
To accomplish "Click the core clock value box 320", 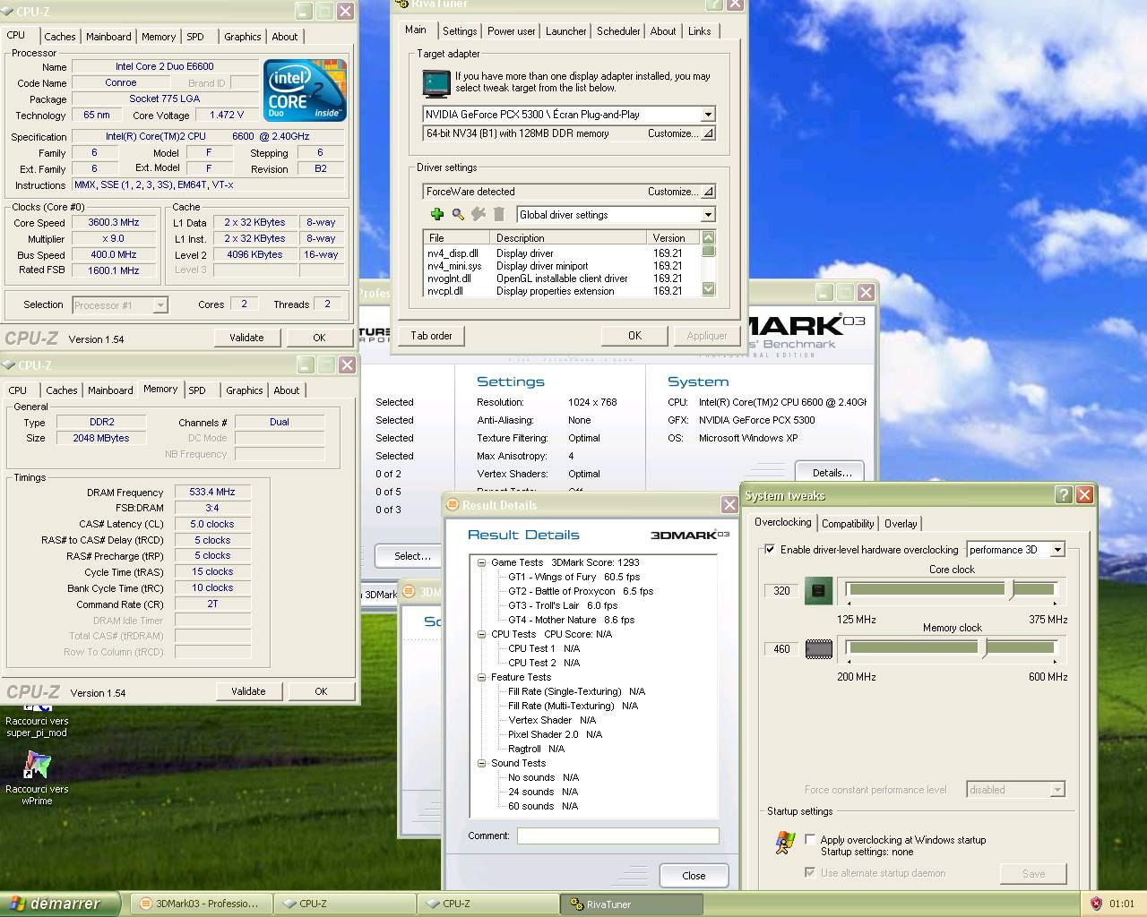I will point(781,591).
